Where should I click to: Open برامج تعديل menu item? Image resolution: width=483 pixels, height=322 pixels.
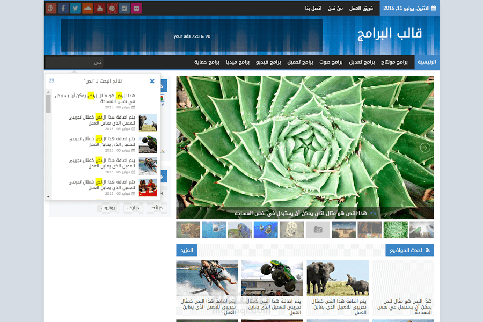point(362,62)
